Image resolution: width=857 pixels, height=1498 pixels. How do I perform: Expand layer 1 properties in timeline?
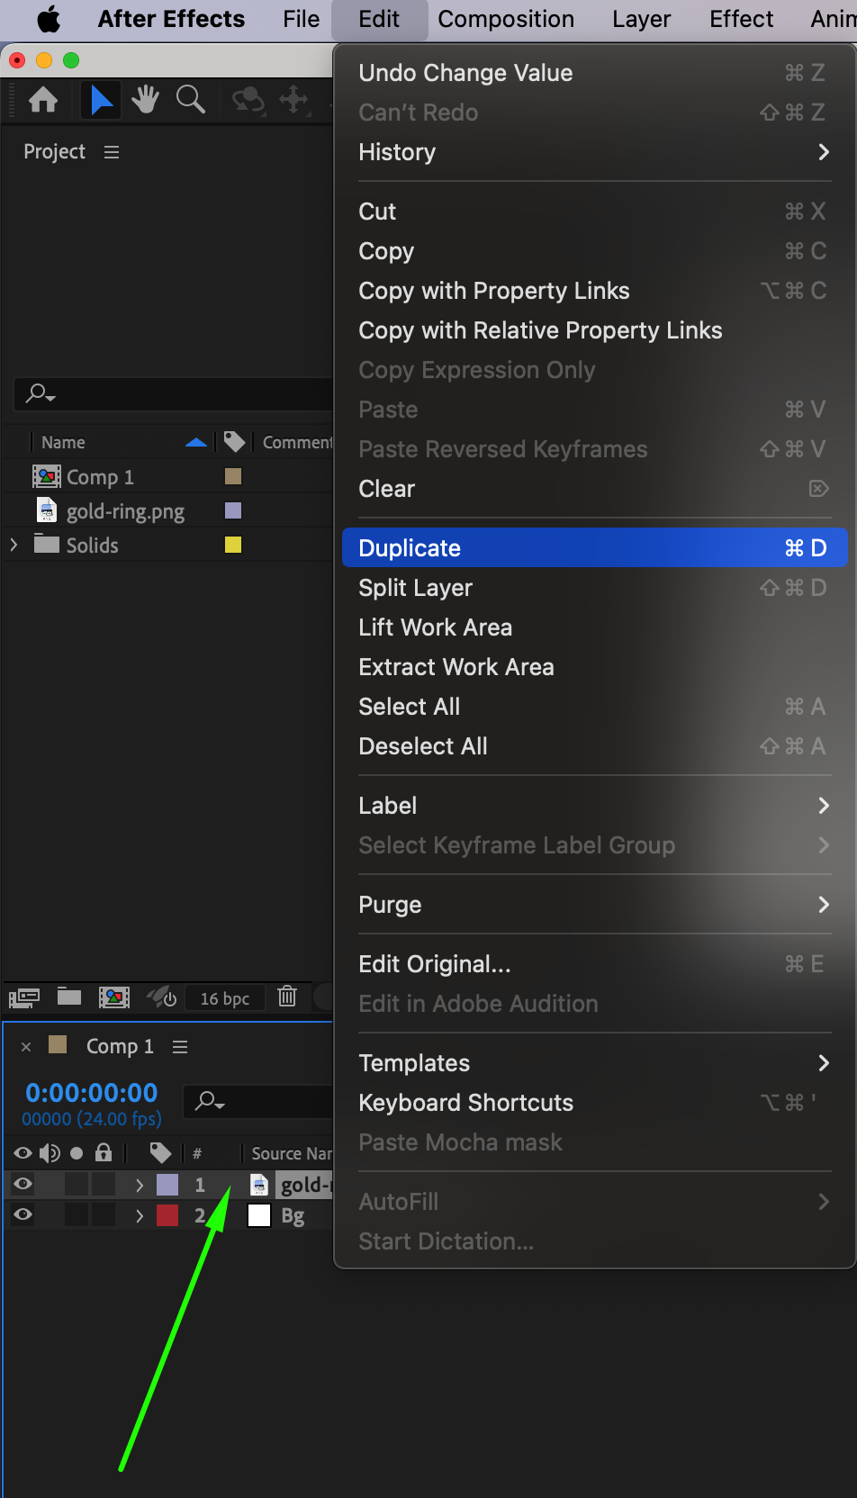(139, 1185)
